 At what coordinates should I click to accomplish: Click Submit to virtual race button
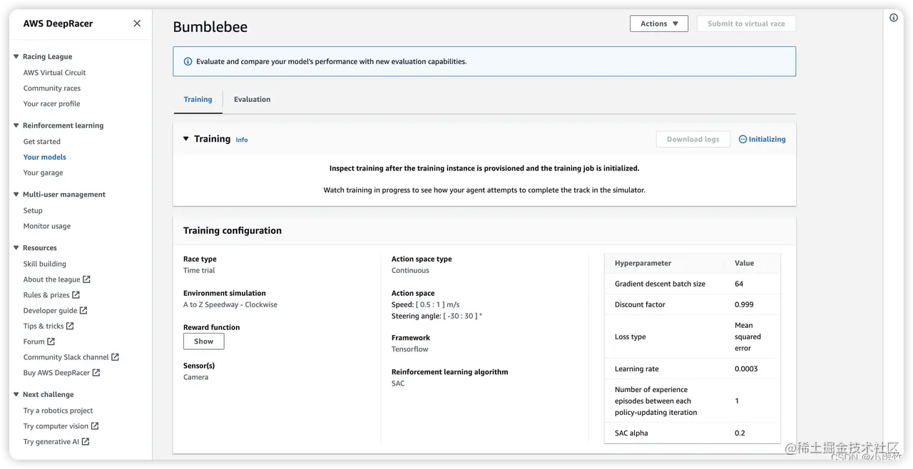[x=746, y=24]
